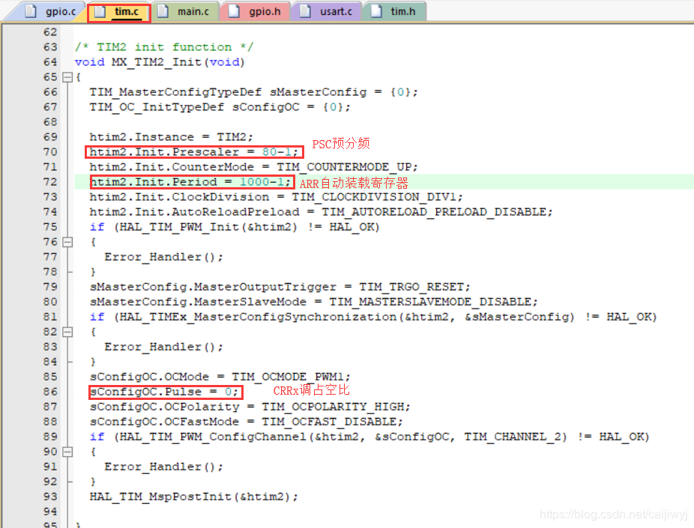694x528 pixels.
Task: Open the main.c tab
Action: tap(185, 11)
